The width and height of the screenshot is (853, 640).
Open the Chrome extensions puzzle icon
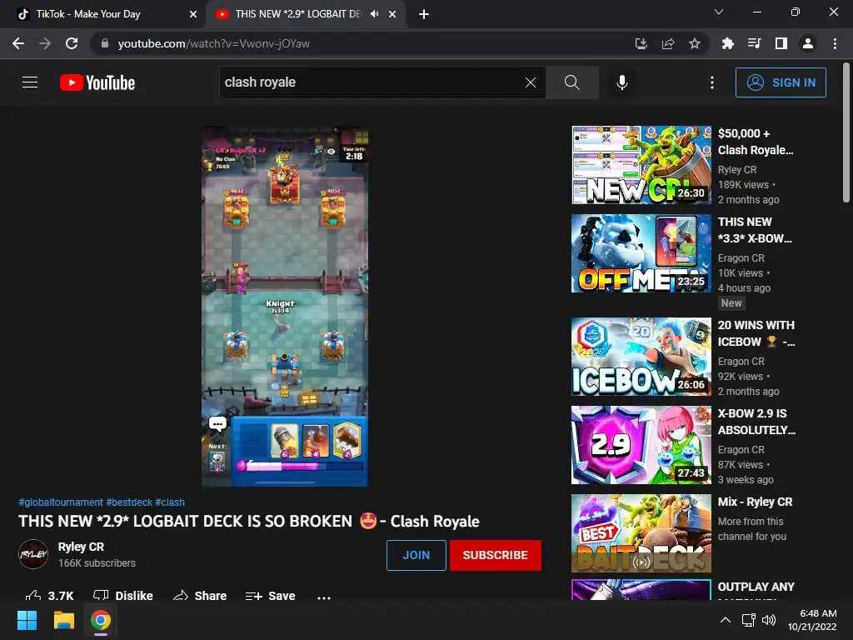[727, 43]
